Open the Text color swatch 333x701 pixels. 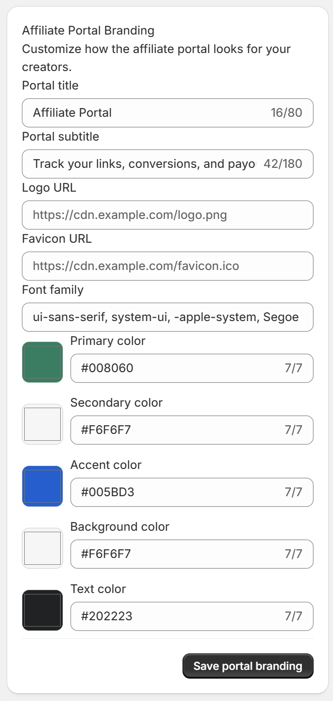click(42, 610)
